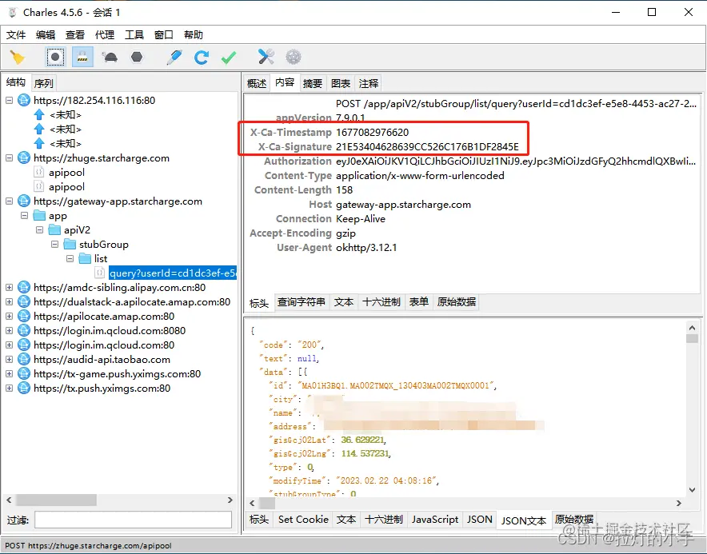
Task: Expand the tx.push.yximgs.com:80 node
Action: [9, 388]
